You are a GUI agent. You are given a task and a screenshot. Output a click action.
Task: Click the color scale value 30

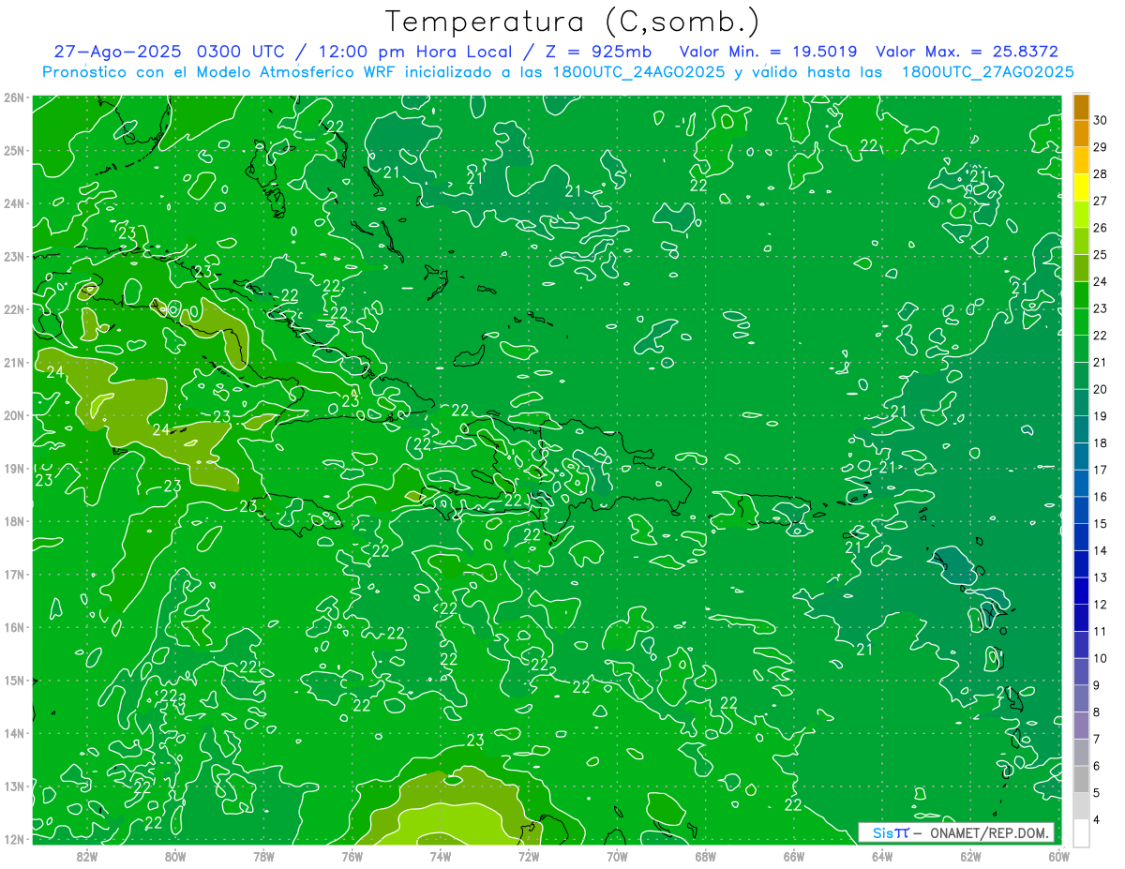pos(1101,120)
